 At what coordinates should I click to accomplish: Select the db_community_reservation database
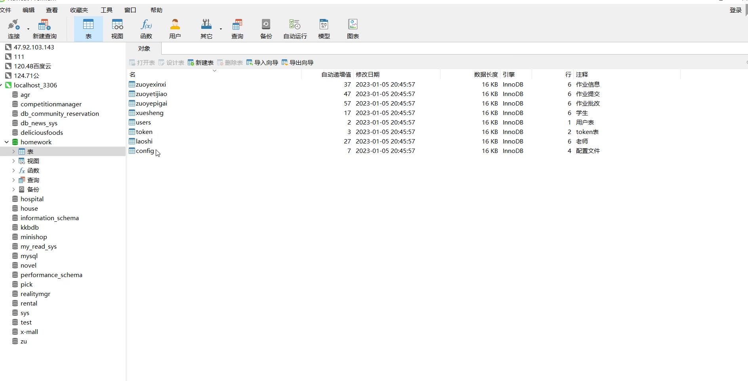60,113
